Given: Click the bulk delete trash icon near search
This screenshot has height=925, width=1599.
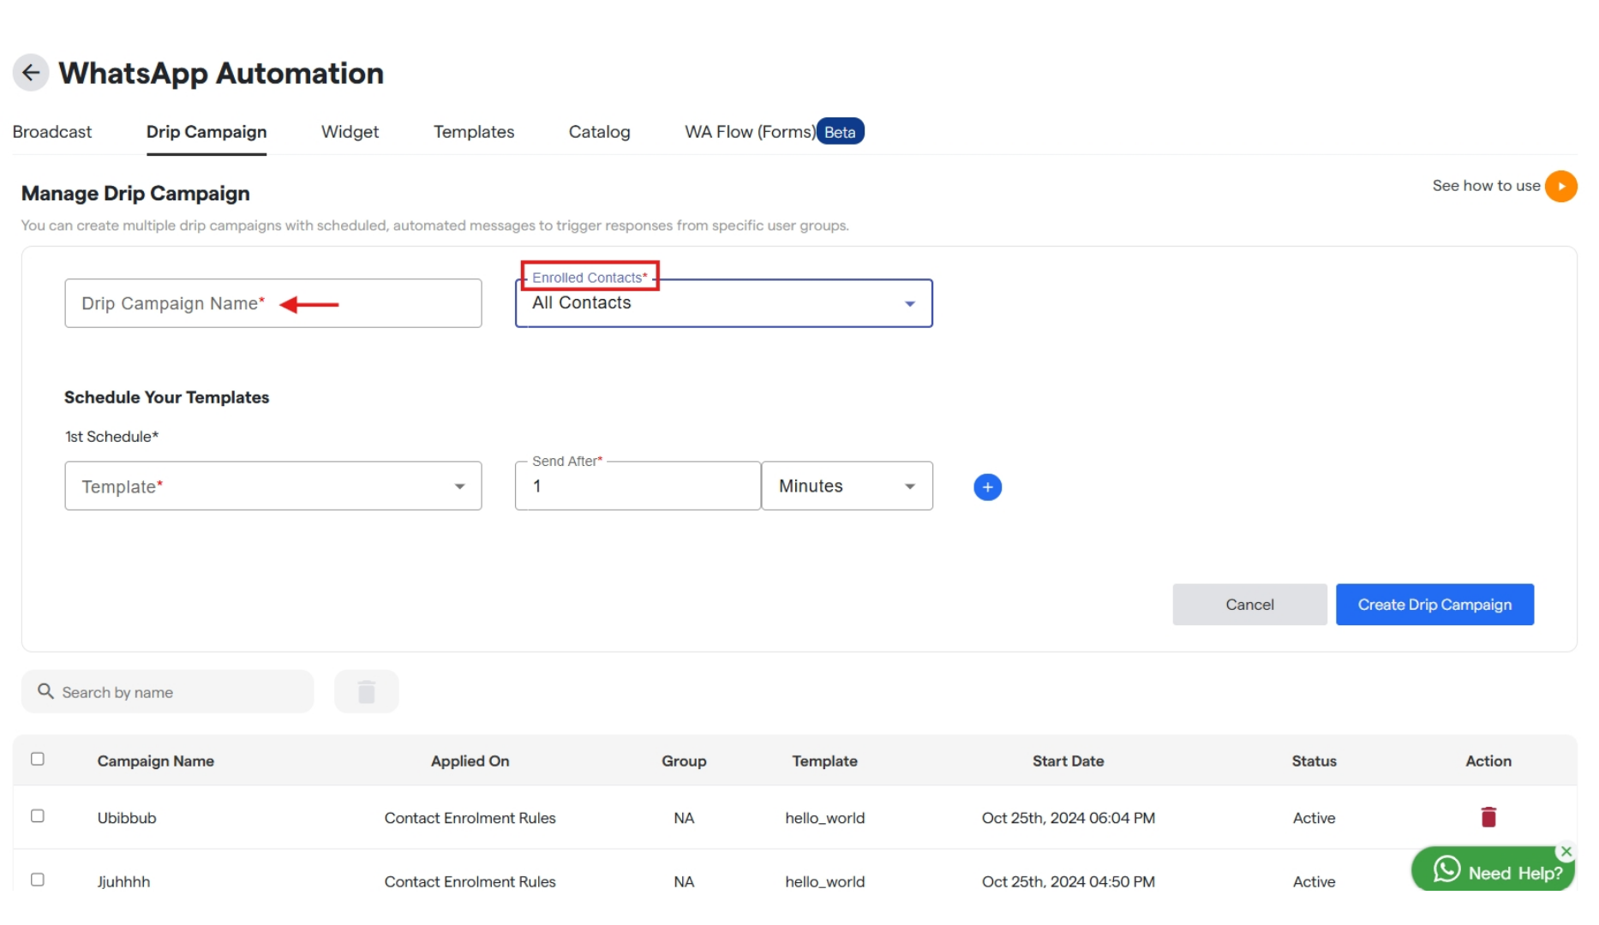Looking at the screenshot, I should (x=367, y=692).
